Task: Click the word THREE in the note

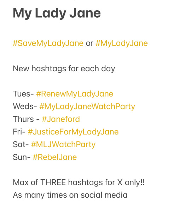Action: pyautogui.click(x=53, y=182)
